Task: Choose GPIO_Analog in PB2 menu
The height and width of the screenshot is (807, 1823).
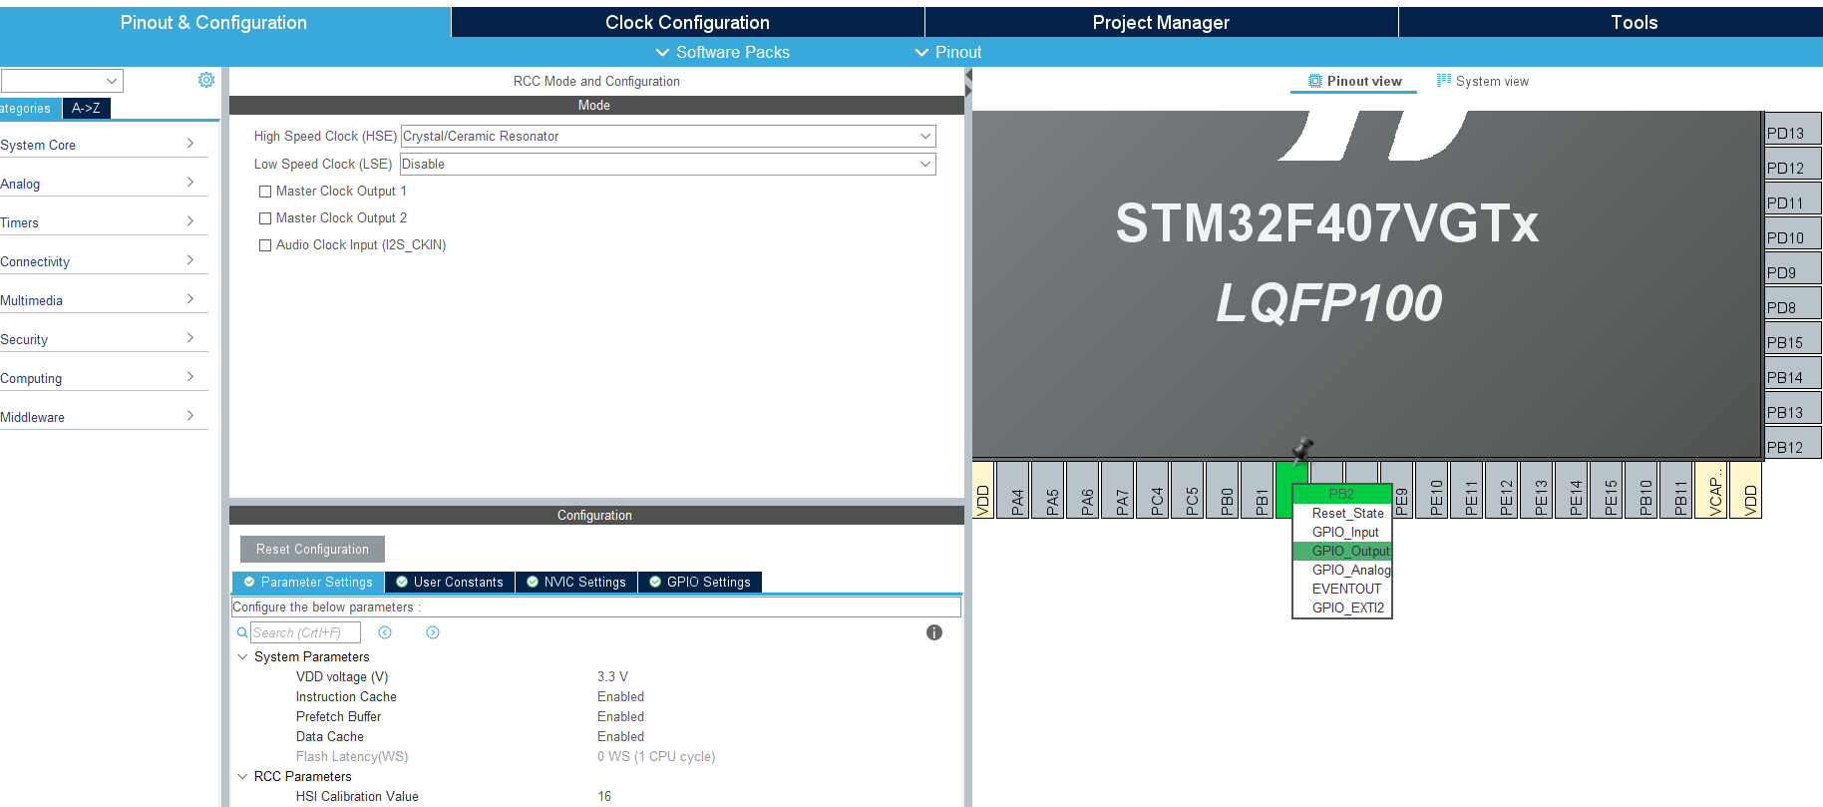Action: click(x=1342, y=570)
